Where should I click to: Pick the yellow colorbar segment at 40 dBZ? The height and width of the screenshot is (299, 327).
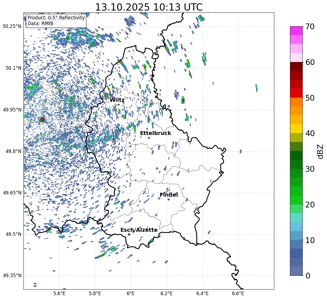click(296, 129)
